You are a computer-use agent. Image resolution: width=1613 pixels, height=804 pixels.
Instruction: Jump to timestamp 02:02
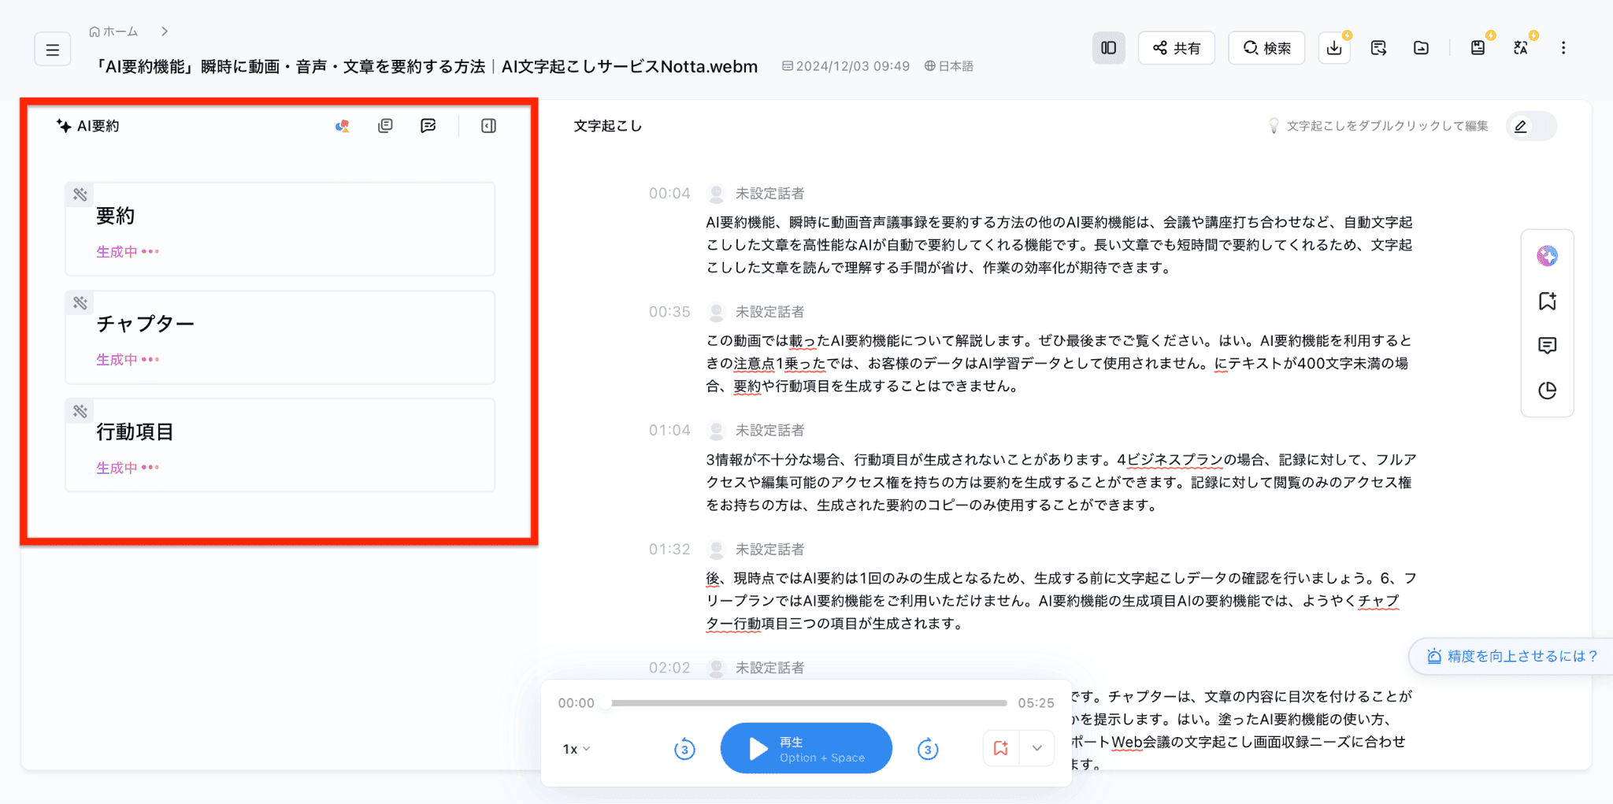point(669,668)
